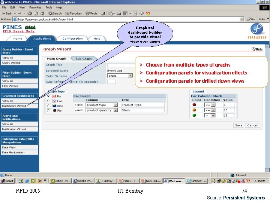
Task: Click x-axis title field Product Type
Action: 142,105
